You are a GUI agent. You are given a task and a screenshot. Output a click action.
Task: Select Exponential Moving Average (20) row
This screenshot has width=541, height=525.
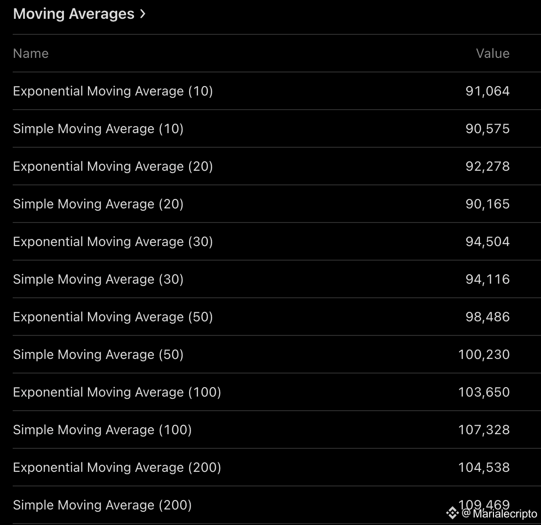[x=113, y=167]
